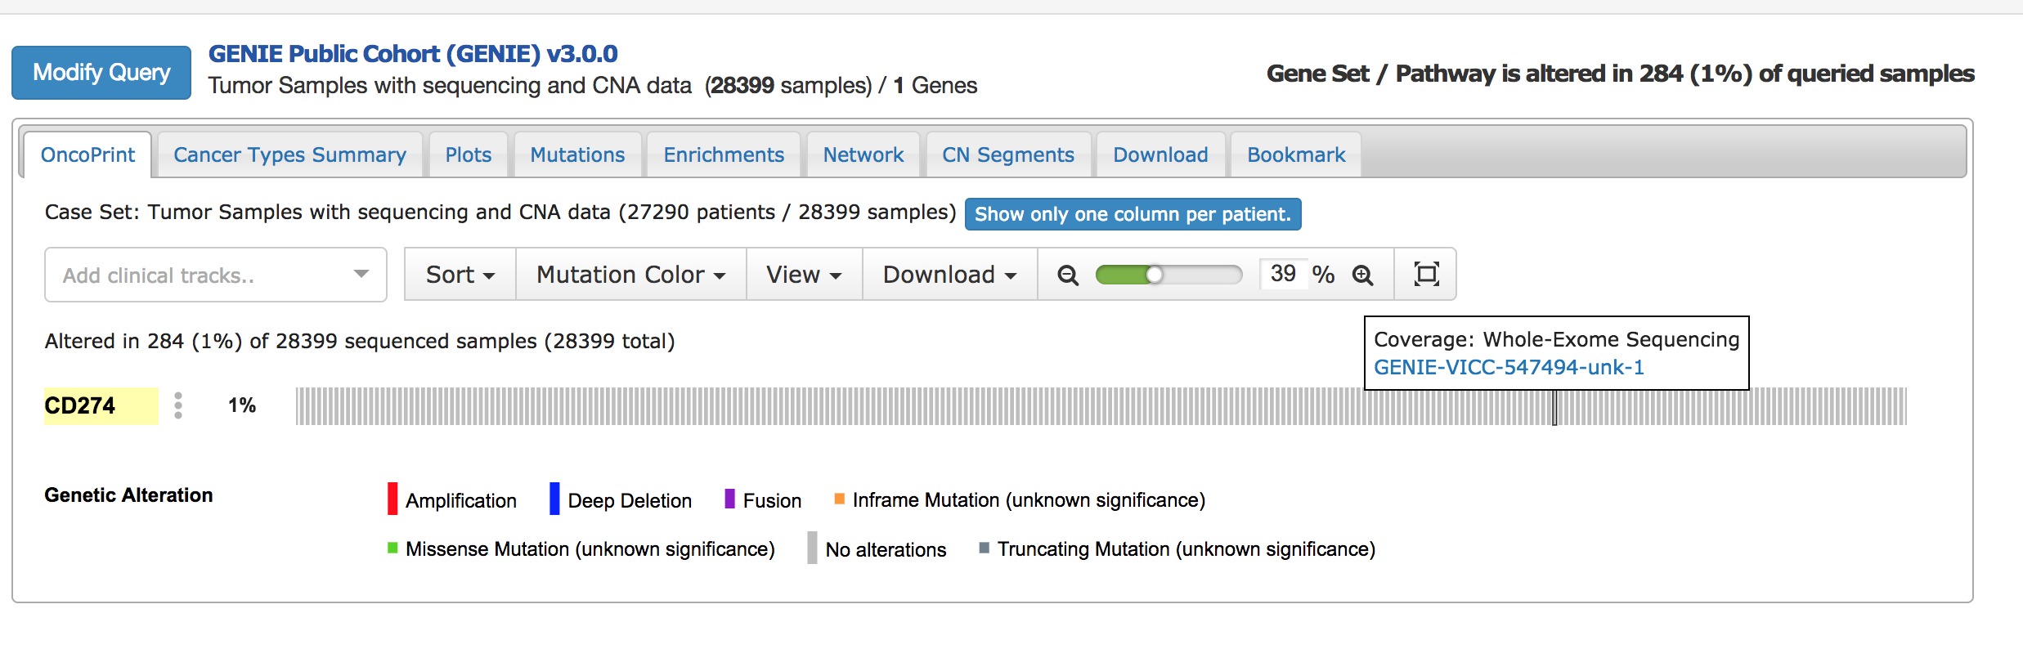Image resolution: width=2023 pixels, height=667 pixels.
Task: Click the red Amplification legend swatch
Action: pos(392,499)
